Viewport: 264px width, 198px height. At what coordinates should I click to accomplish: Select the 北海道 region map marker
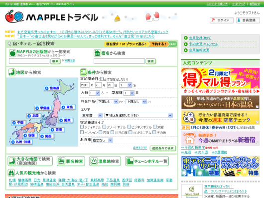[x=52, y=88]
